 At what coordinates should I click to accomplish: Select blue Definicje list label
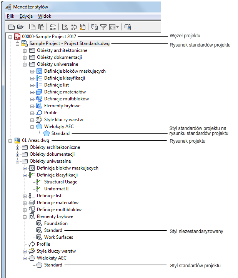tap(57, 85)
